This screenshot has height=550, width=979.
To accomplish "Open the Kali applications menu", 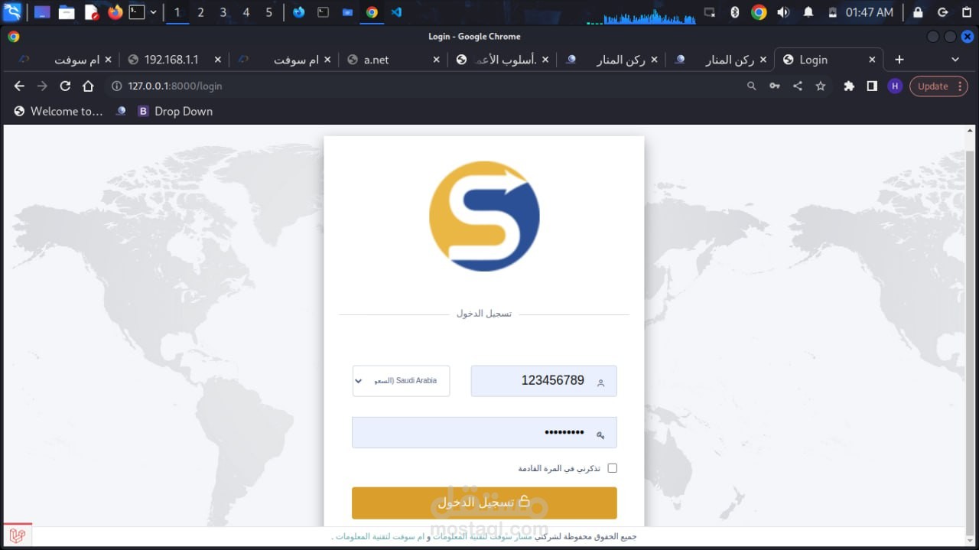I will (12, 12).
